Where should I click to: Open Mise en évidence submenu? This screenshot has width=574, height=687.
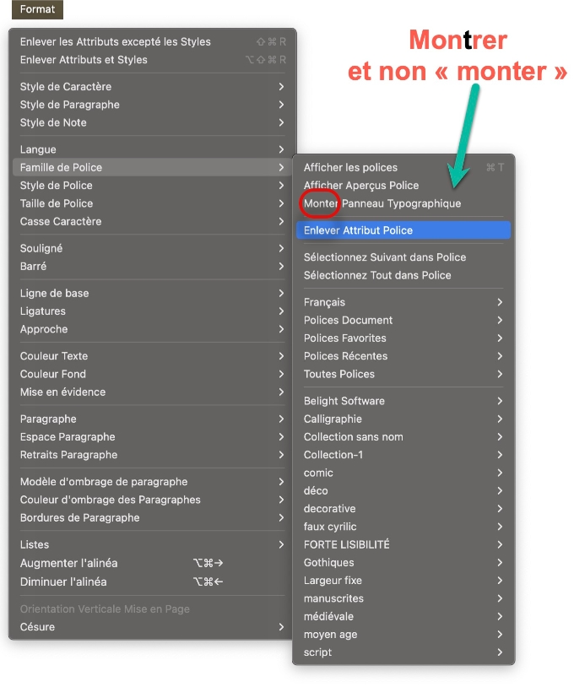[153, 392]
